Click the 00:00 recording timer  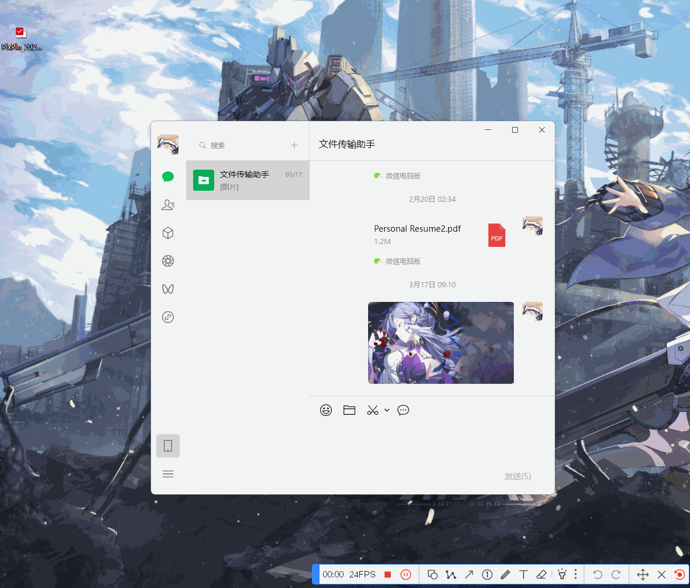click(x=333, y=575)
